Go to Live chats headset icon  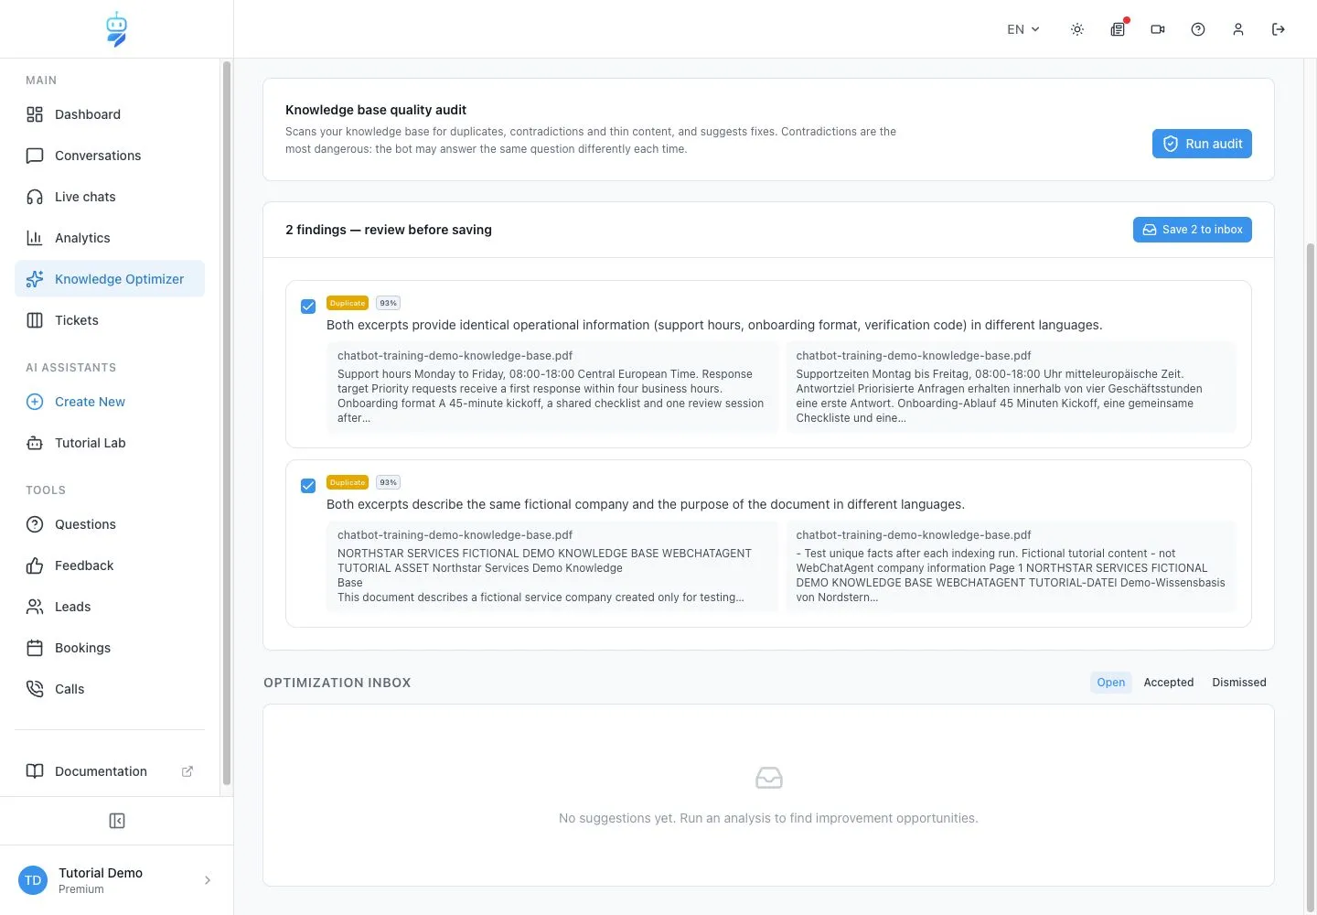point(35,197)
